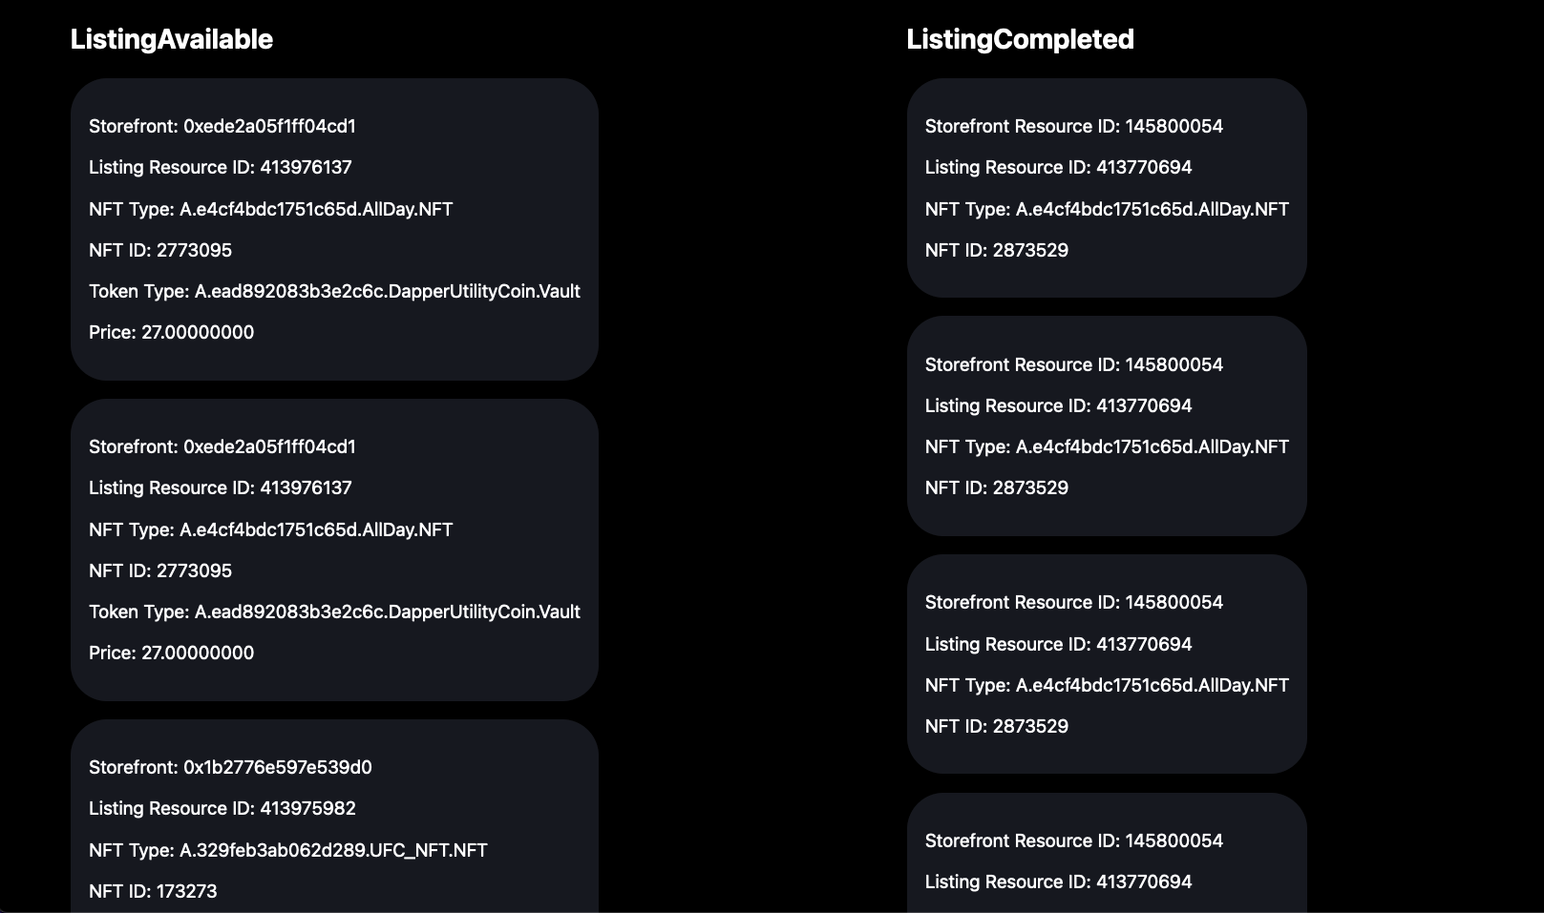Image resolution: width=1544 pixels, height=913 pixels.
Task: Click Price 27.00000000 in the first card
Action: [172, 332]
